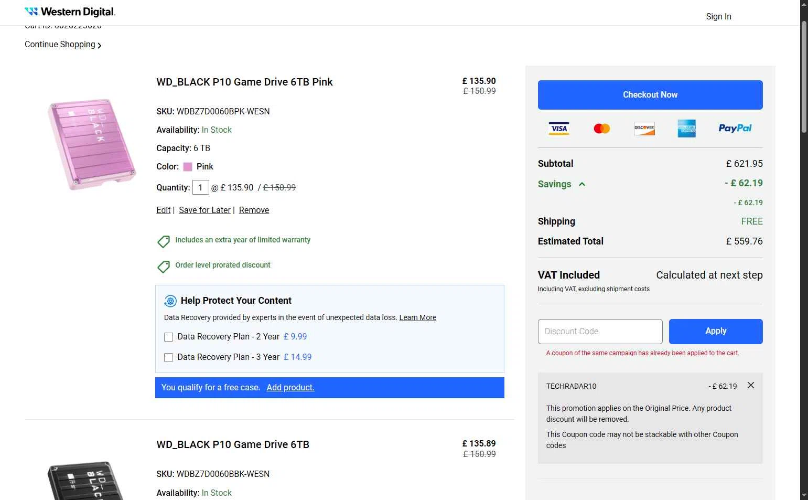The width and height of the screenshot is (808, 500).
Task: Click the Mastercard payment icon
Action: (602, 129)
